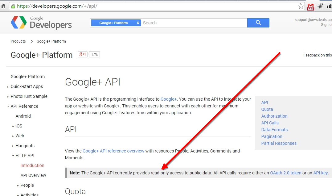This screenshot has height=196, width=332.
Task: Open the Google+ link in the intro paragraph
Action: 169,99
